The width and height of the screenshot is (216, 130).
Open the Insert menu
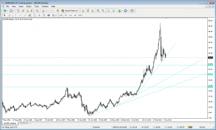21,6
